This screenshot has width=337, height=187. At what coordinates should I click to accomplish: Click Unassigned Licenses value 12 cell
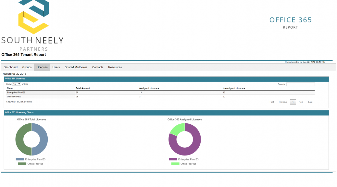tap(224, 93)
